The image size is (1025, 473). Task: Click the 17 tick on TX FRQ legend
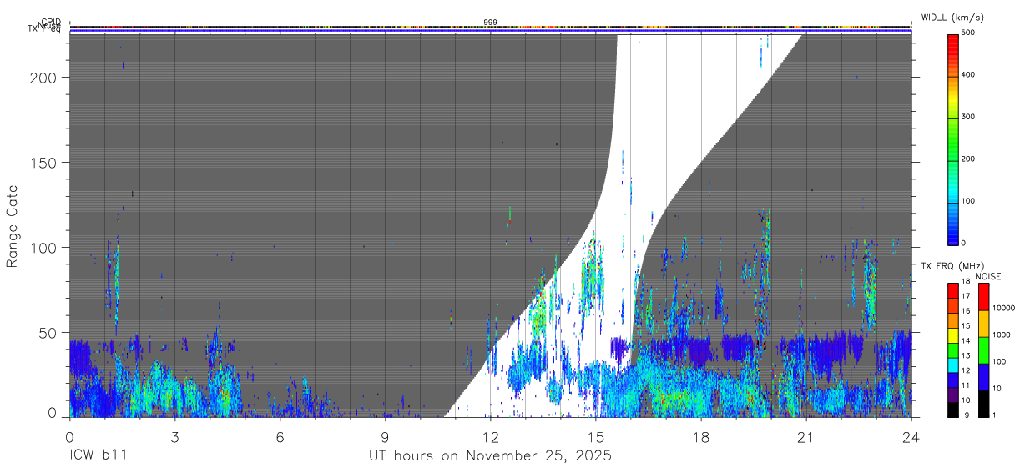click(x=966, y=296)
